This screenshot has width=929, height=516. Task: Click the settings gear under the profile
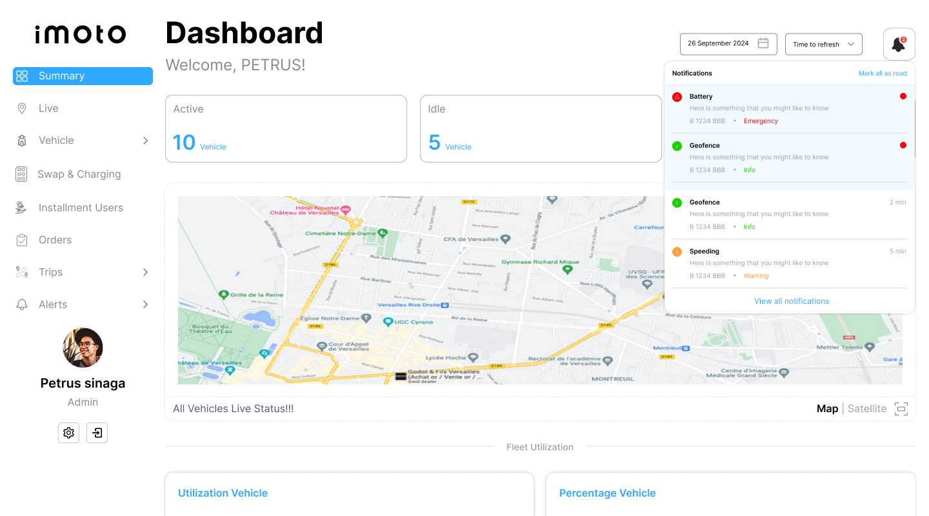click(x=69, y=432)
